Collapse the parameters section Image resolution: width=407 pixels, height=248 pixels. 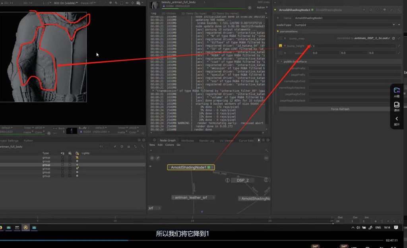click(x=278, y=31)
